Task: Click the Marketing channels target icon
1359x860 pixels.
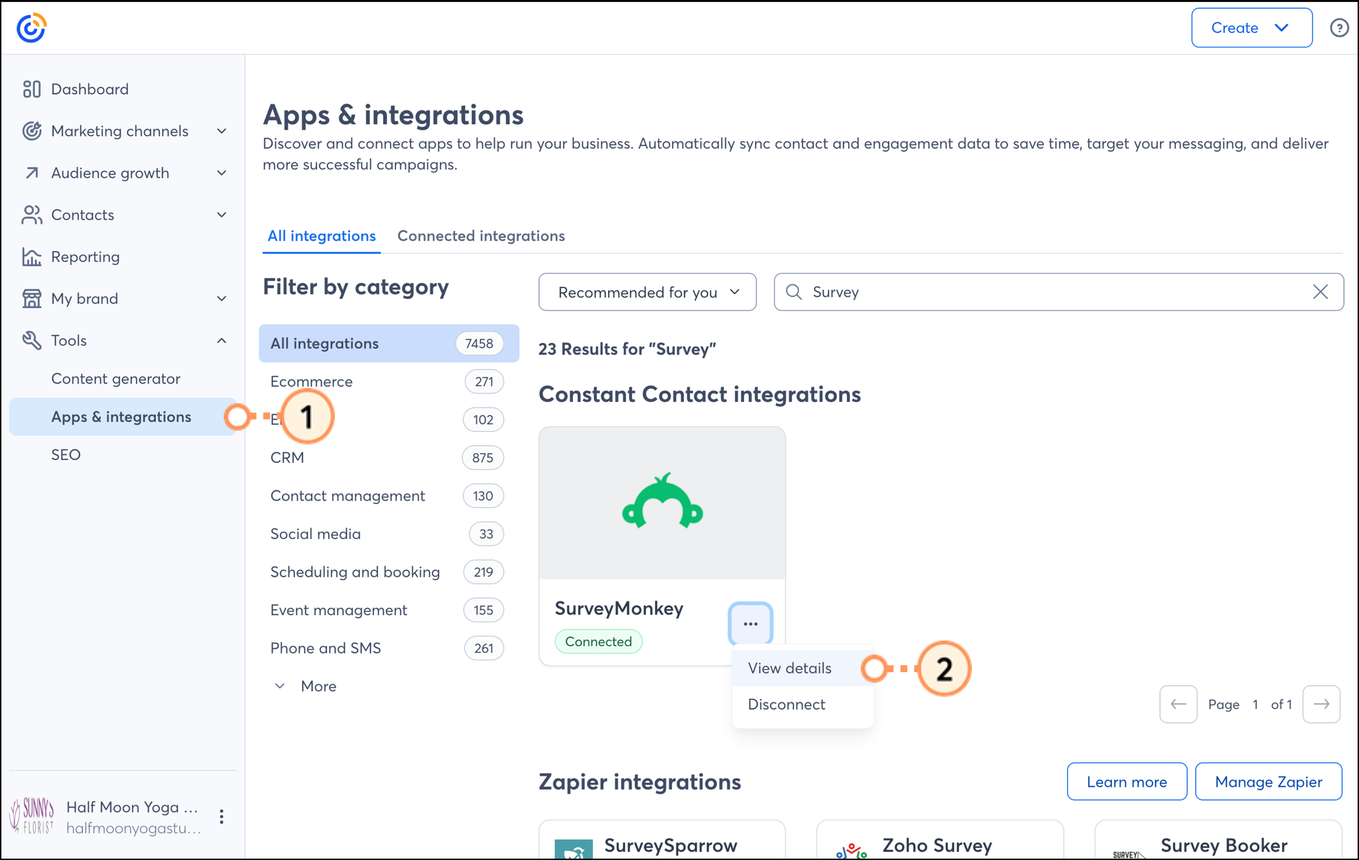Action: click(32, 131)
